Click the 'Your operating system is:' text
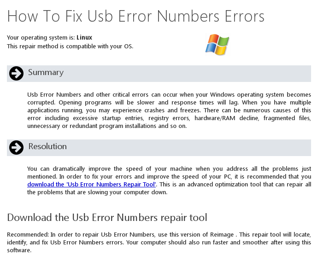The image size is (318, 261). pos(41,37)
